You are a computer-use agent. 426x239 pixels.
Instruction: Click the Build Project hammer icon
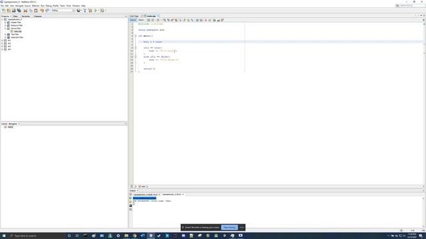coord(85,11)
